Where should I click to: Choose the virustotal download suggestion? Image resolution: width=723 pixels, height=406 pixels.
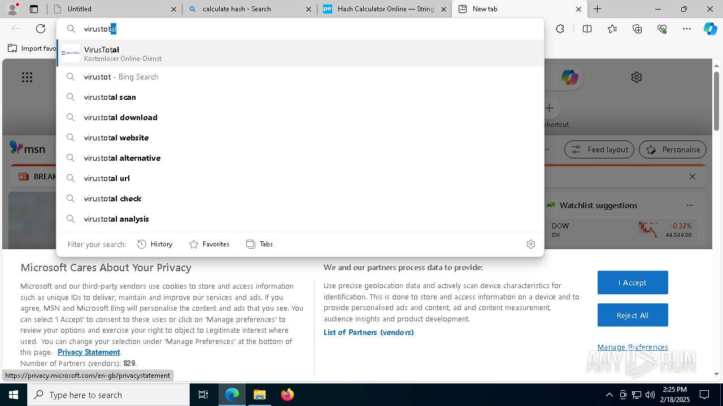300,117
